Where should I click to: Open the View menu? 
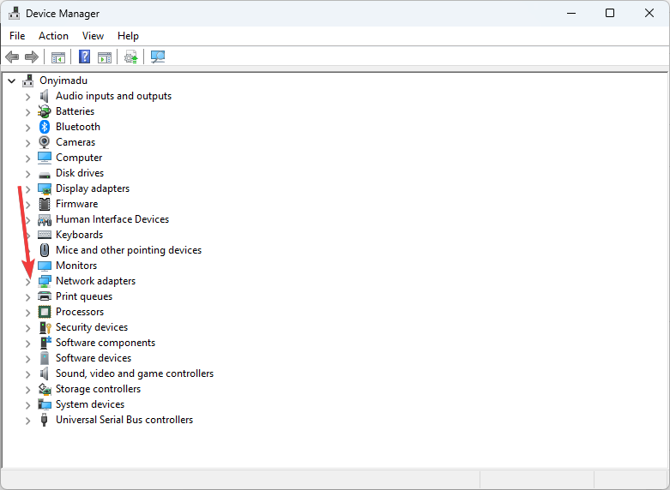[x=93, y=36]
